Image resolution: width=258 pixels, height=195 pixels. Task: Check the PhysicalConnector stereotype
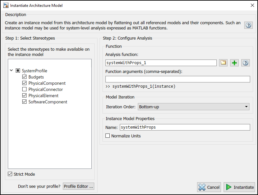pos(24,89)
